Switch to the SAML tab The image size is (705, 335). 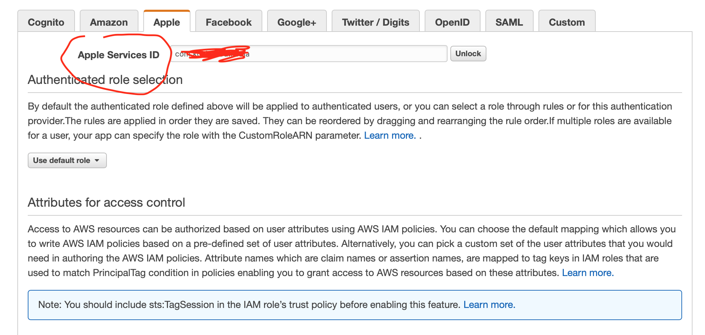(x=509, y=22)
